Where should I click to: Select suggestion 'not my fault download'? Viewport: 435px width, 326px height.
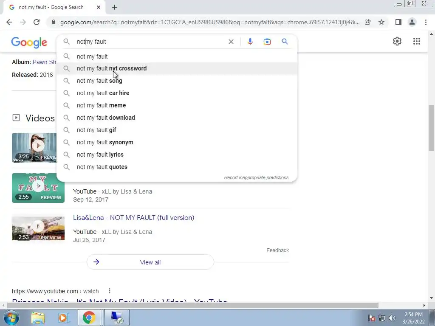click(177, 118)
